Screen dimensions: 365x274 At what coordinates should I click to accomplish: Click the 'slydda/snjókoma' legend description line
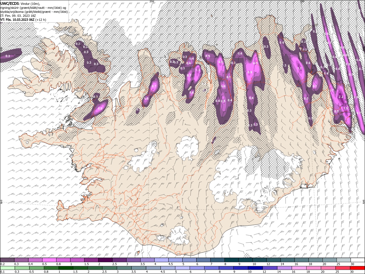click(34, 12)
